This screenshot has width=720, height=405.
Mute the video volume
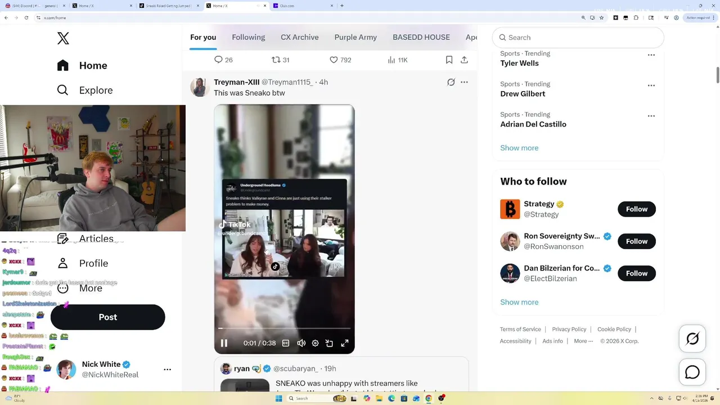[x=301, y=343]
